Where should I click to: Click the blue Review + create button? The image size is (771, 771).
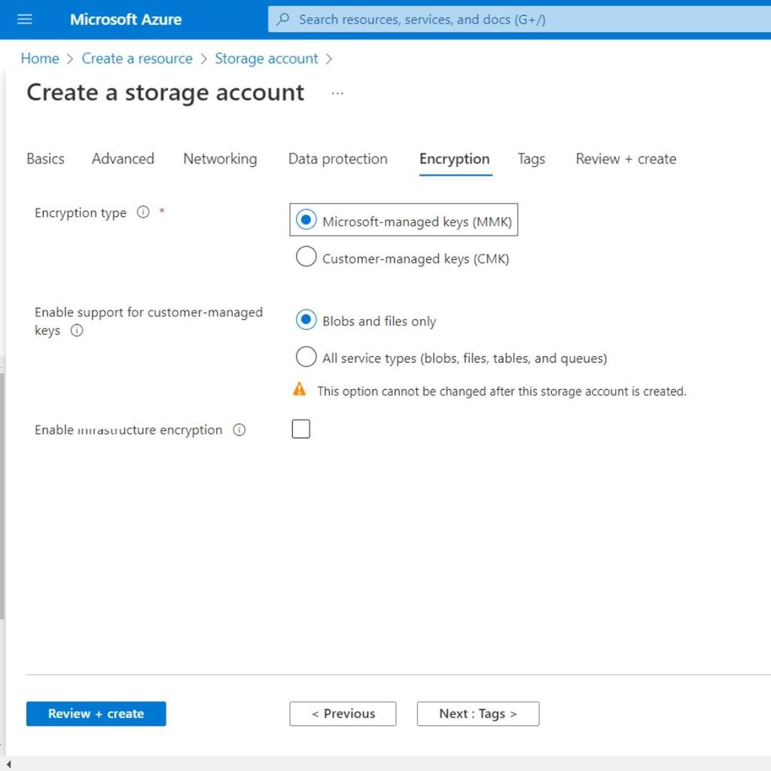(x=96, y=714)
